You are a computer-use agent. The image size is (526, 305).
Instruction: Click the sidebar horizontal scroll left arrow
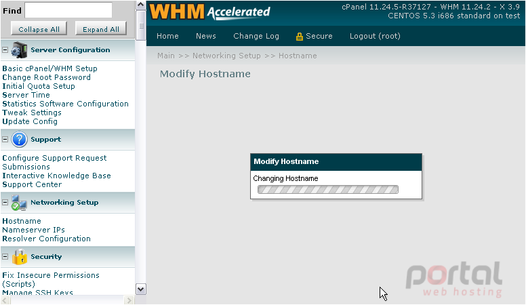click(5, 300)
